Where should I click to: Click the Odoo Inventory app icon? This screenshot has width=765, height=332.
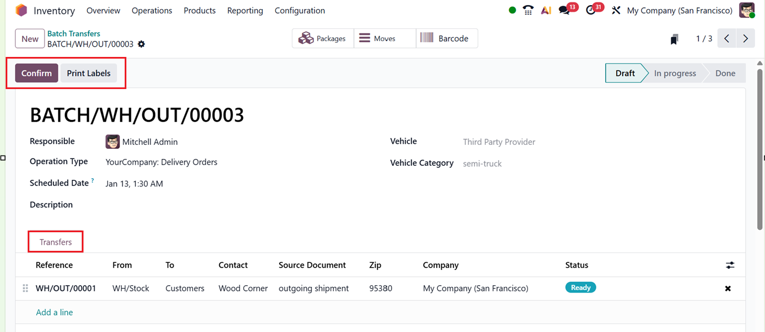click(21, 10)
